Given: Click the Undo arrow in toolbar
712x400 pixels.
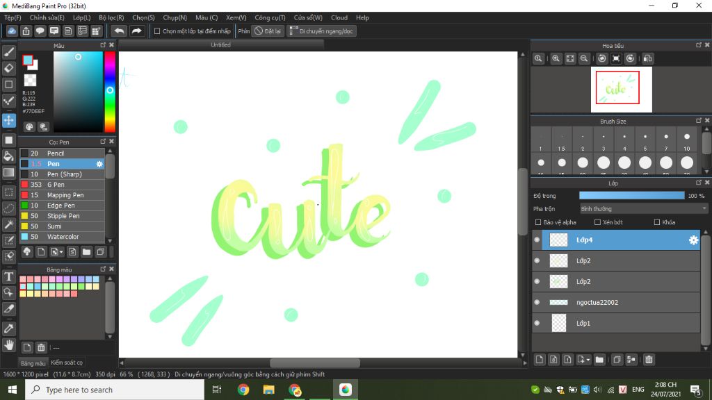Looking at the screenshot, I should 119,31.
